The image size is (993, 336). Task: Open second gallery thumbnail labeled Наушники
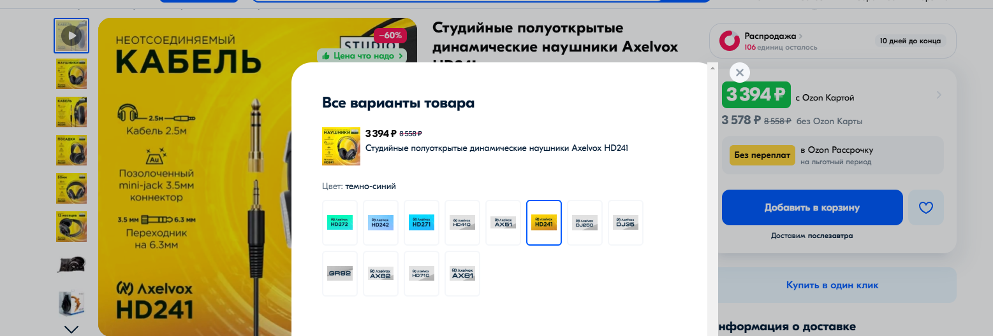pyautogui.click(x=71, y=74)
